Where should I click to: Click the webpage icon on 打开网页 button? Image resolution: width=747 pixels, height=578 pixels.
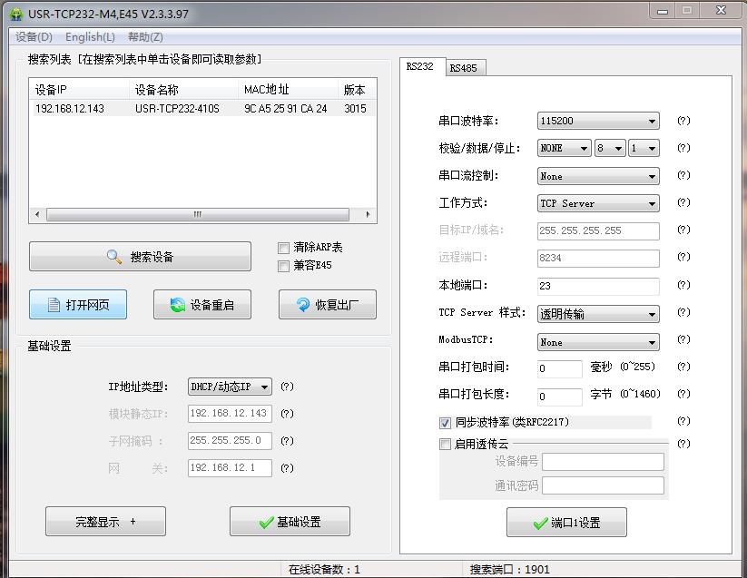51,305
